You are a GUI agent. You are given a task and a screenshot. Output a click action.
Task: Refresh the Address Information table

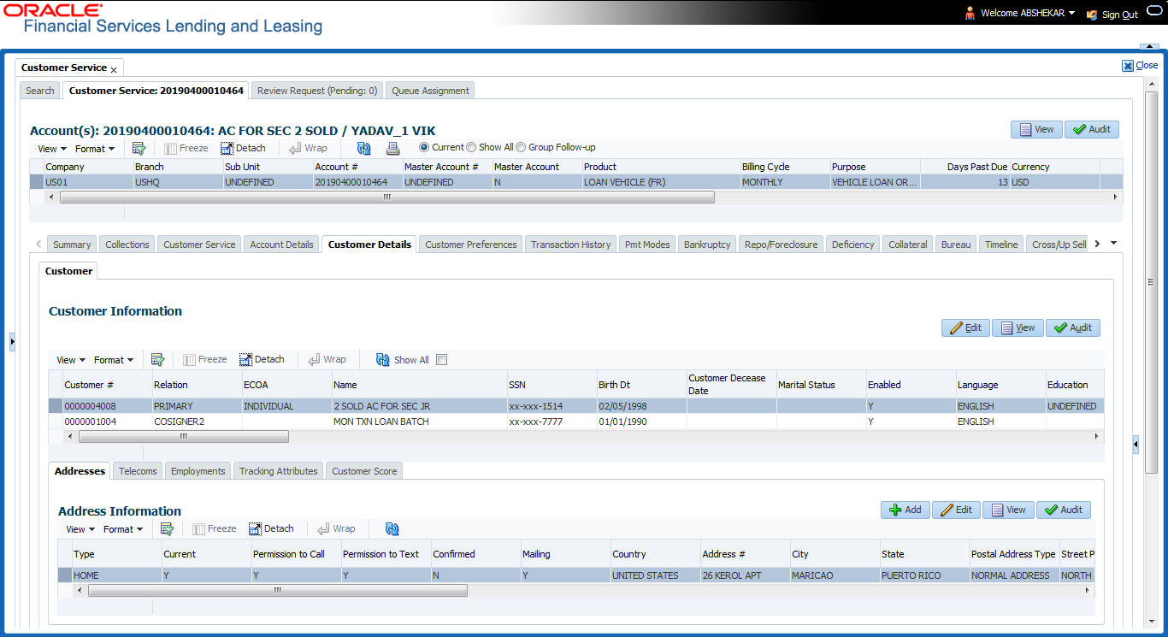(x=392, y=529)
